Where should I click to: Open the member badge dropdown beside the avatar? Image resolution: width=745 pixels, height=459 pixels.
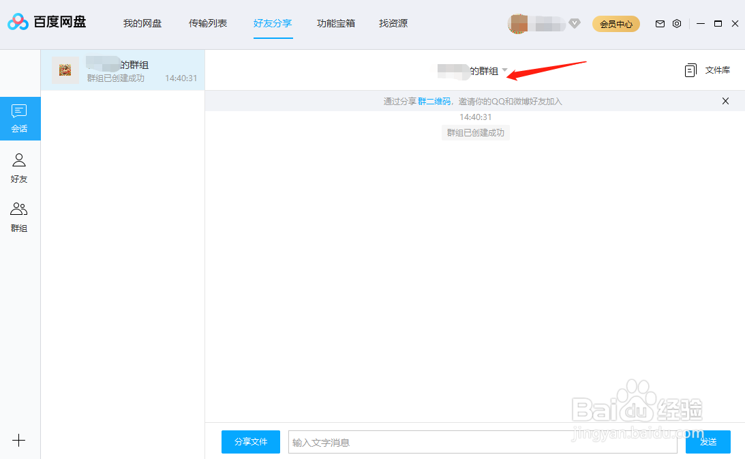(x=575, y=23)
